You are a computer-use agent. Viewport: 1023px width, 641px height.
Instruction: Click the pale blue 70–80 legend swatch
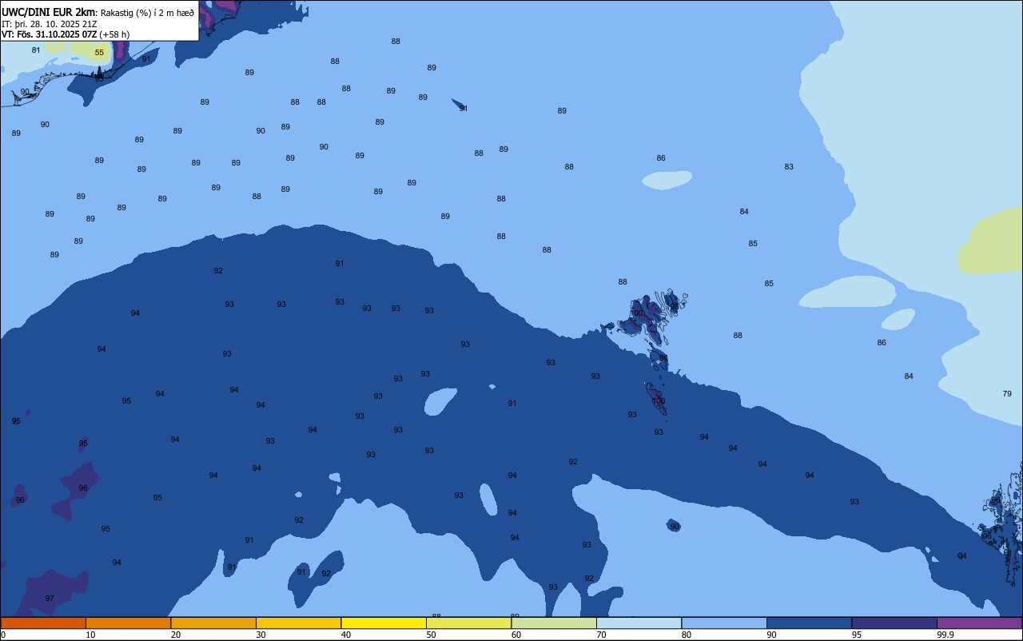tap(639, 623)
